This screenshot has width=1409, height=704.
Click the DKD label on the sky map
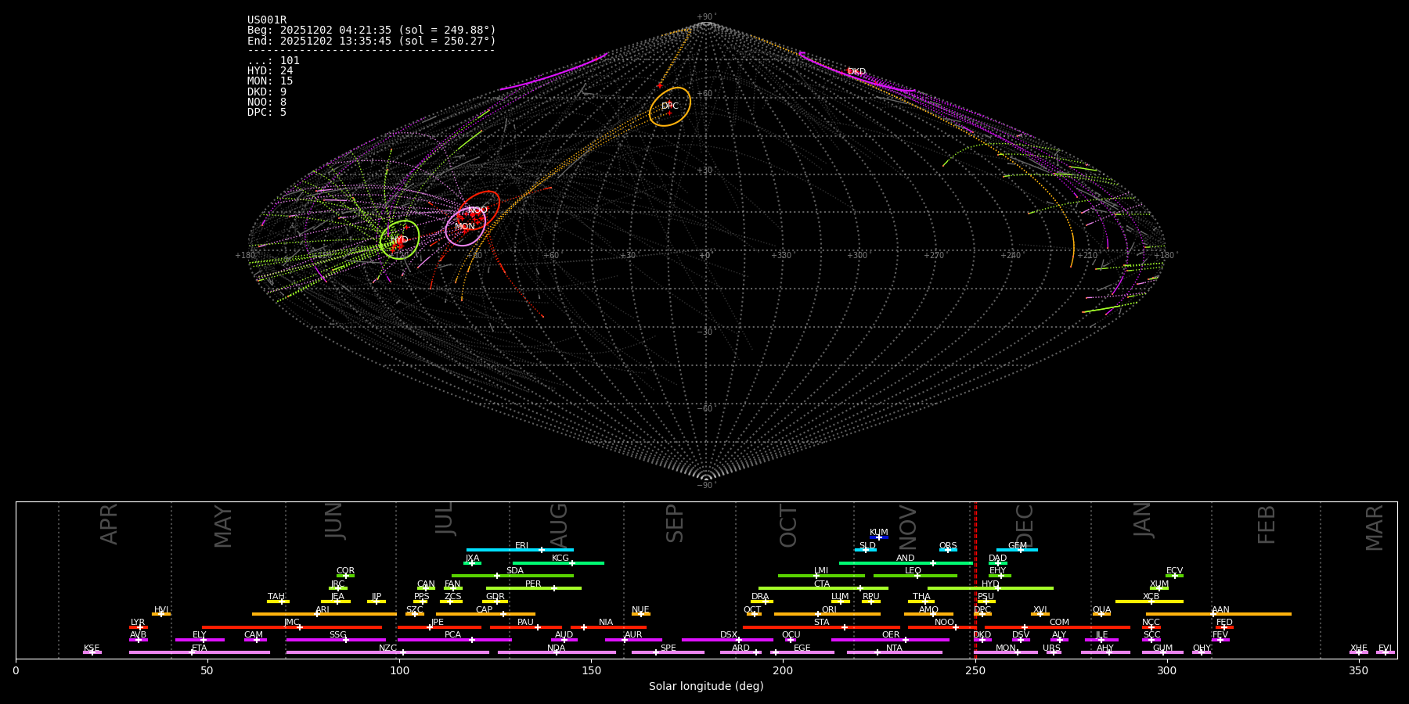pyautogui.click(x=856, y=72)
